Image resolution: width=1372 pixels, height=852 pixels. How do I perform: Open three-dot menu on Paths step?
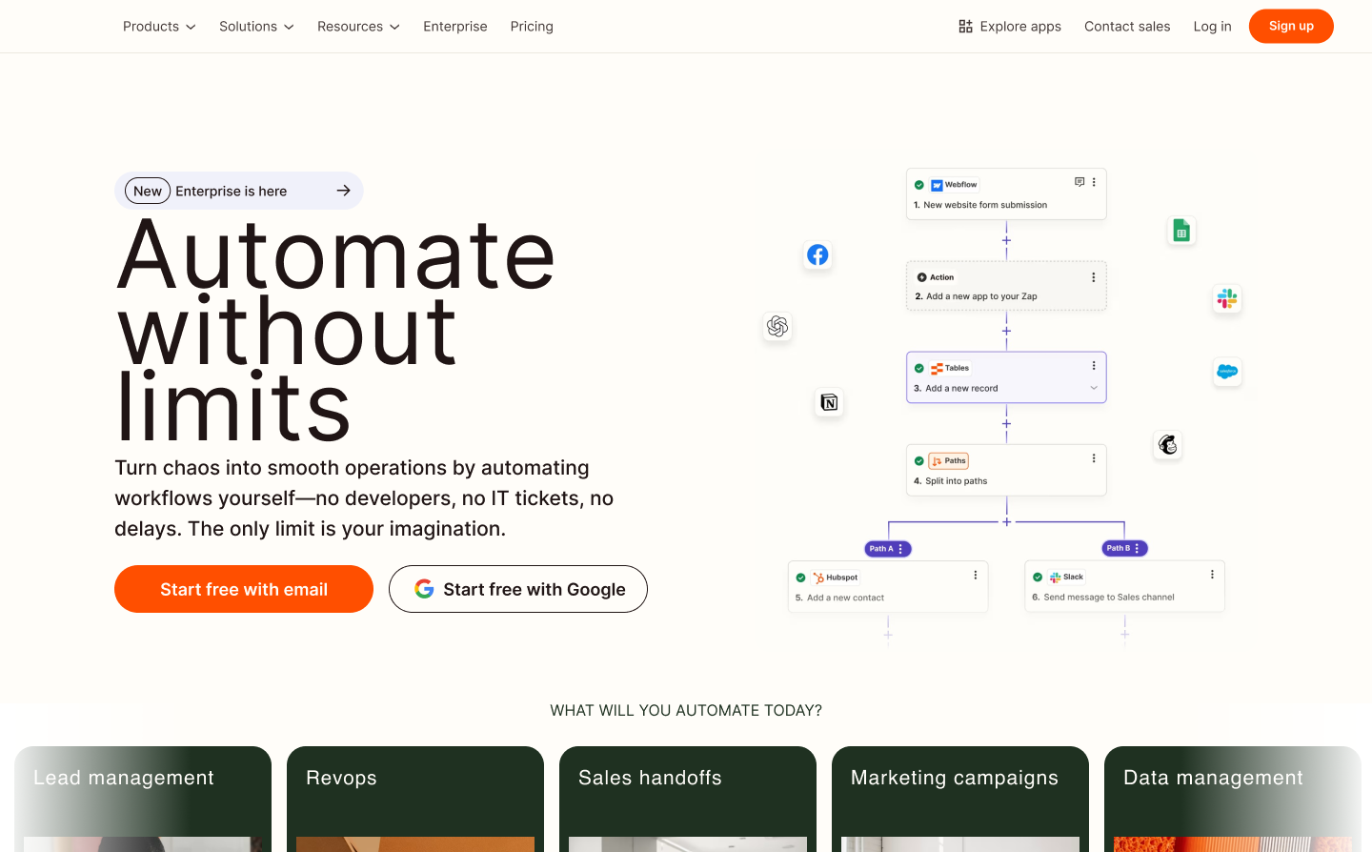coord(1094,458)
